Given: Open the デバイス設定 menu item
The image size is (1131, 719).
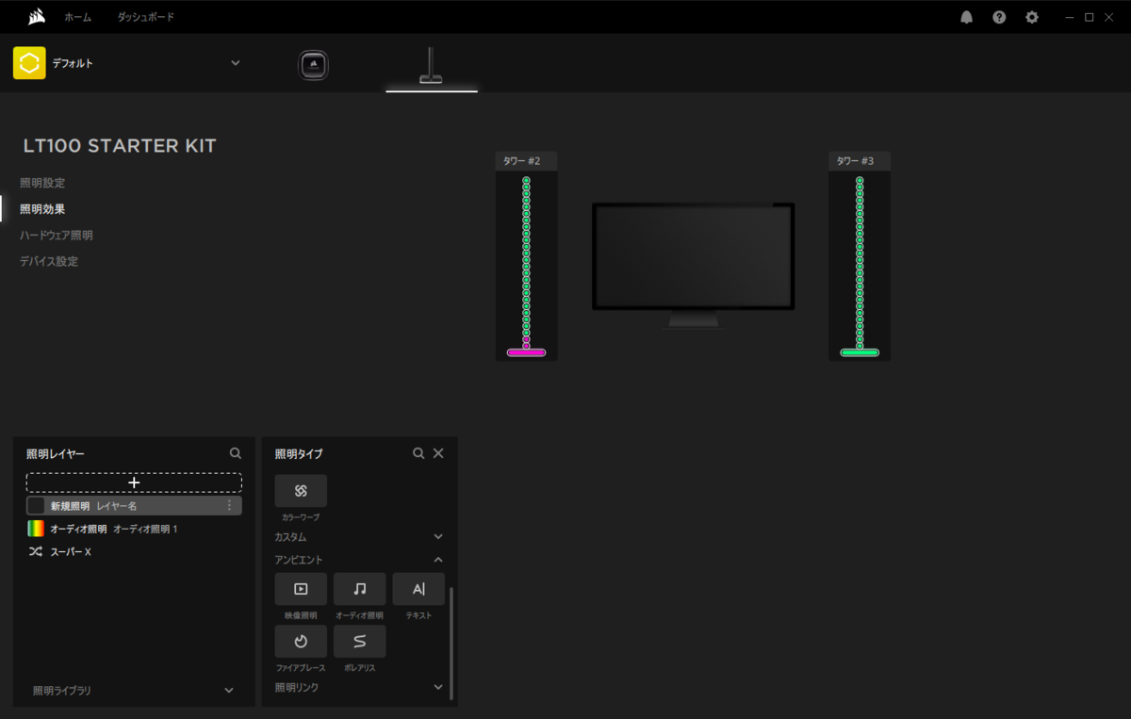Looking at the screenshot, I should pyautogui.click(x=49, y=261).
